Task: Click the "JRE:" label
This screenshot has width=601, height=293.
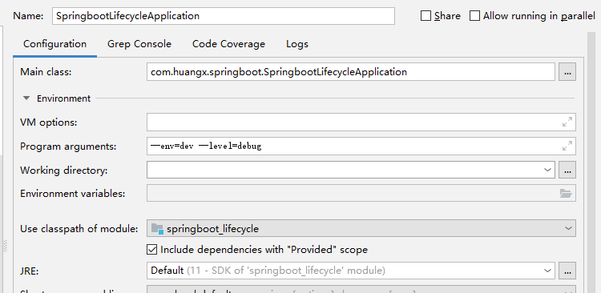Action: tap(30, 271)
